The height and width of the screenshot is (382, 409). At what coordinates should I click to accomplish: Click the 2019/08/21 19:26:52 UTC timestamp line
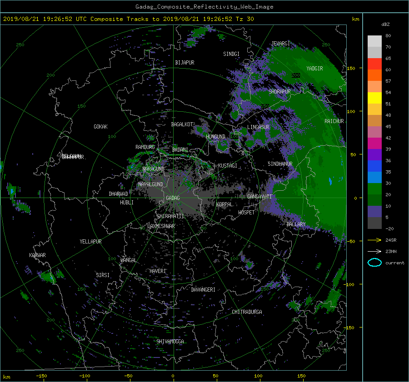coord(128,19)
